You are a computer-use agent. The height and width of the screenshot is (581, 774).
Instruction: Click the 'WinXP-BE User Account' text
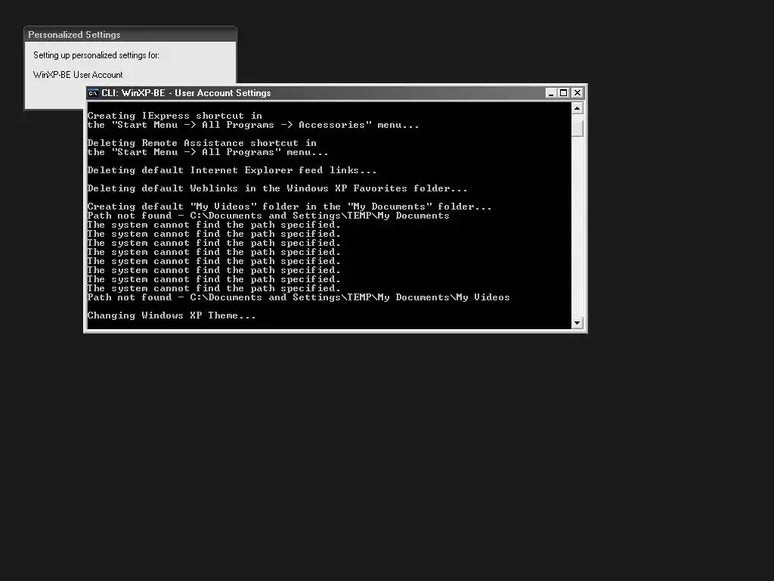click(78, 75)
